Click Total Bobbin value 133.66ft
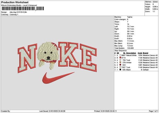Image resolution: width=159 pixels, height=113 pixels. pyautogui.click(x=130, y=48)
